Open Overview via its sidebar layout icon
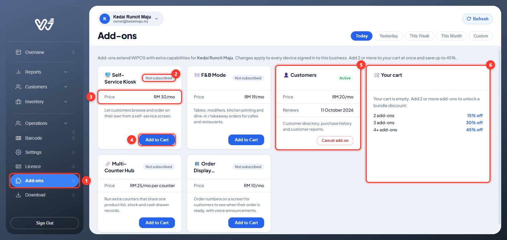This screenshot has height=240, width=507. click(x=18, y=52)
